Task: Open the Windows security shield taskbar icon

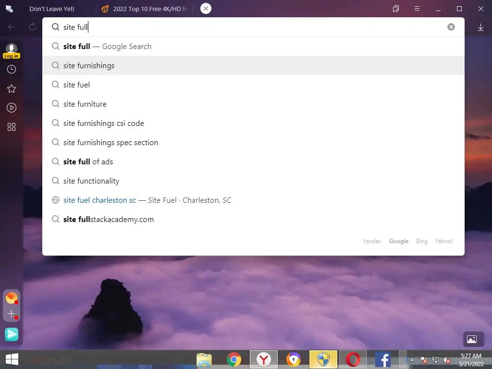Action: point(323,359)
